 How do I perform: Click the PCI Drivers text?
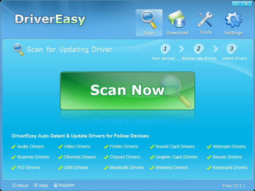[28, 168]
